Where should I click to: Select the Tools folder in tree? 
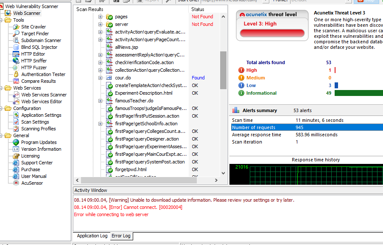(19, 20)
